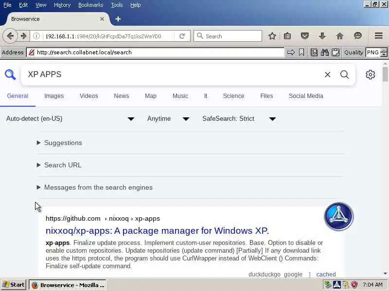The height and width of the screenshot is (291, 389).
Task: Click the red security shield tray icon
Action: 354,285
